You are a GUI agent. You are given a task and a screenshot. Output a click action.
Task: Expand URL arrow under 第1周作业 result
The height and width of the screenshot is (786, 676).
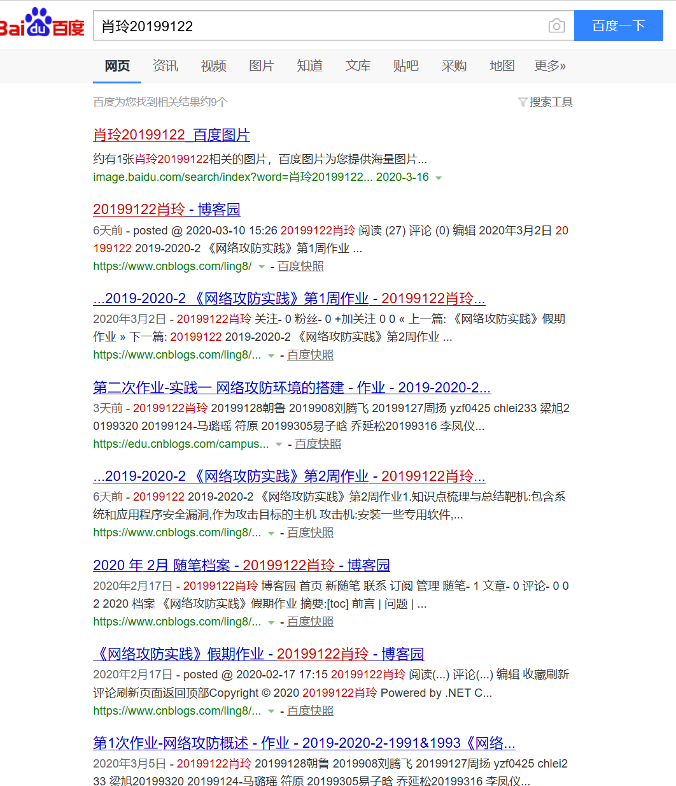pyautogui.click(x=271, y=355)
